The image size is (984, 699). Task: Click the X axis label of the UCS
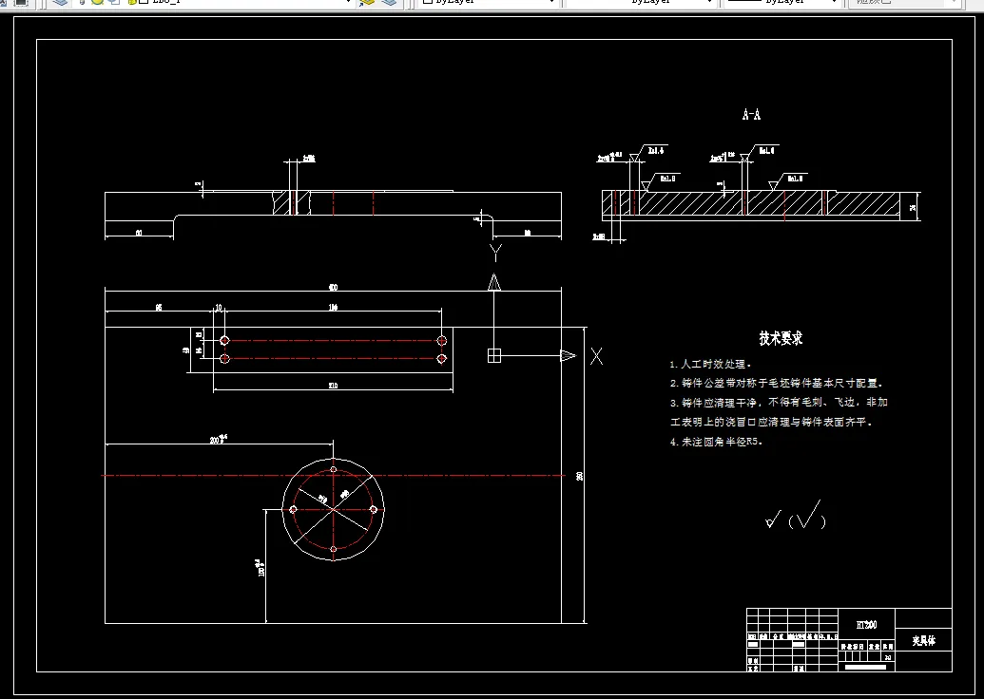[x=596, y=356]
